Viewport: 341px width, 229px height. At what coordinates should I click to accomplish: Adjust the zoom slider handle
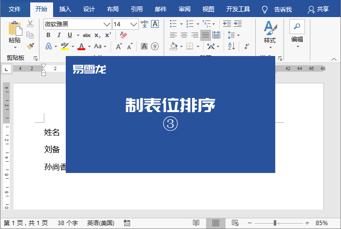point(275,223)
